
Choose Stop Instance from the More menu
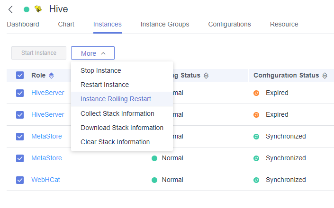(122, 70)
